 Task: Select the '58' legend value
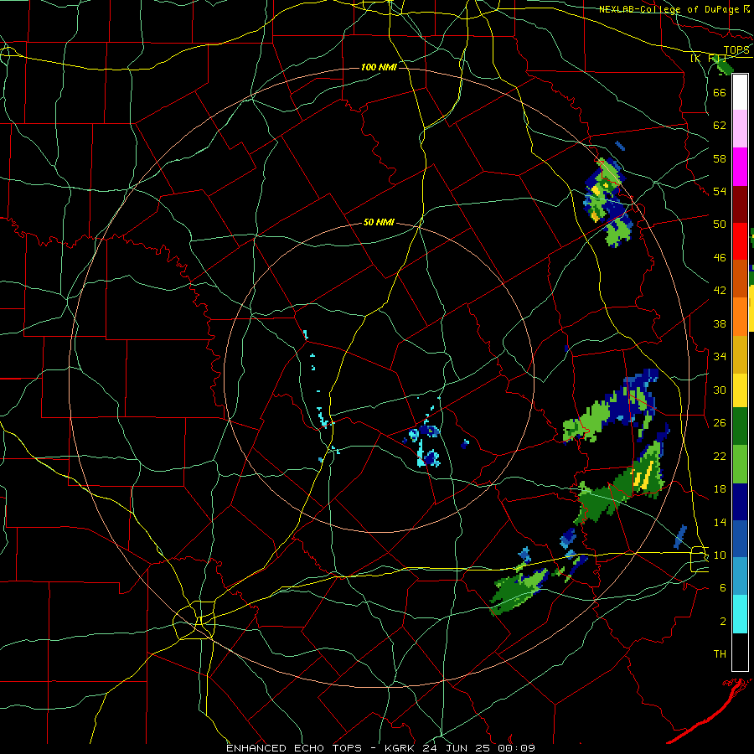click(720, 158)
